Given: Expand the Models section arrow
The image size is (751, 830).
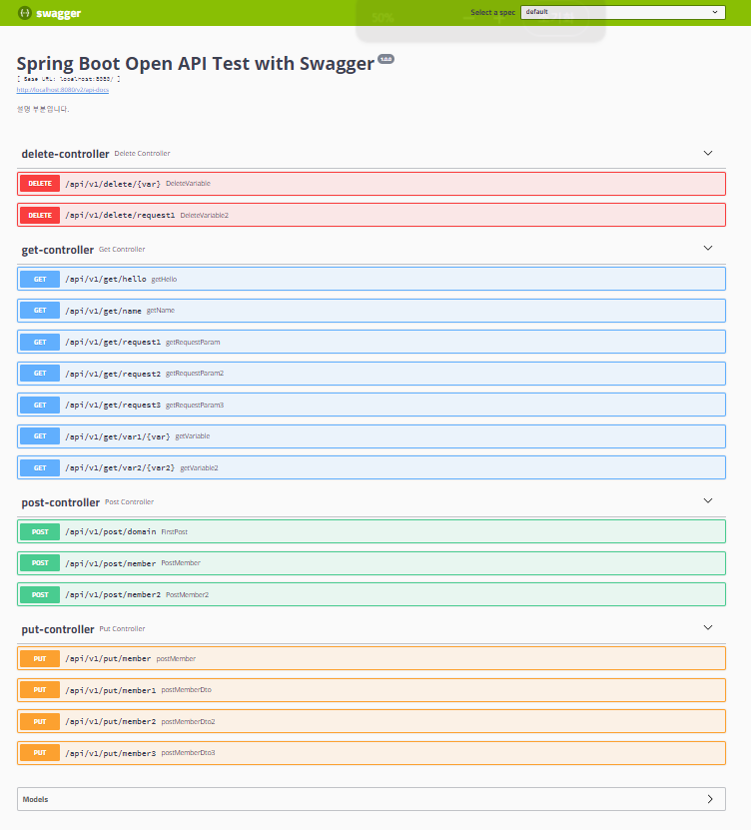Looking at the screenshot, I should [710, 799].
